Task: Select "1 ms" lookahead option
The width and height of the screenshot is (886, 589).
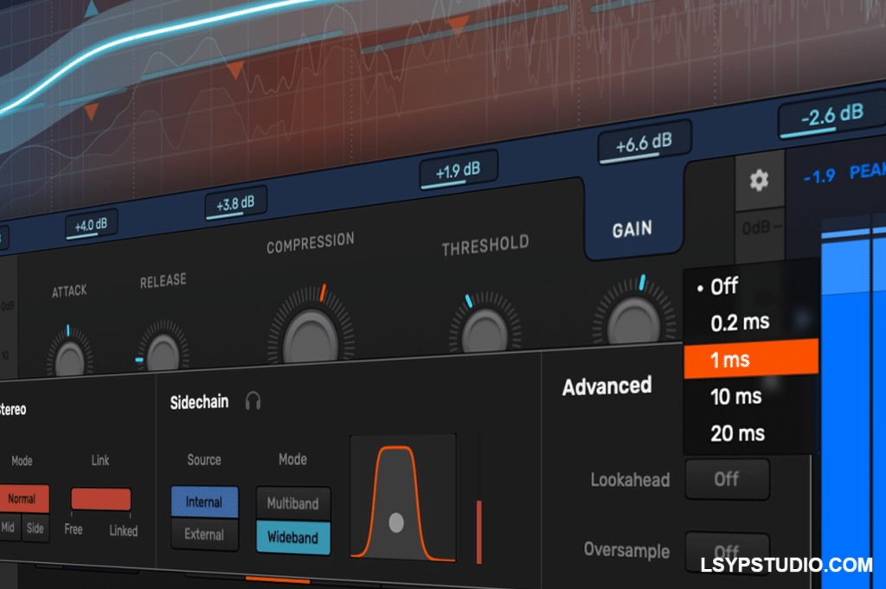Action: (732, 360)
